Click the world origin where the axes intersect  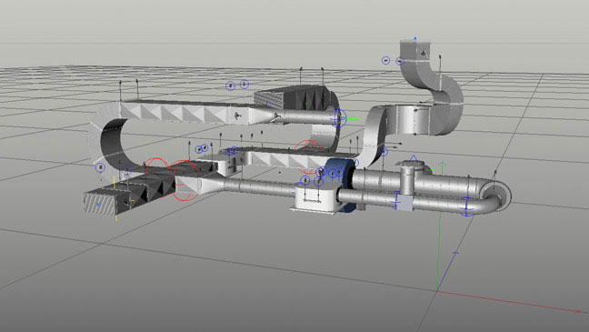tap(437, 290)
